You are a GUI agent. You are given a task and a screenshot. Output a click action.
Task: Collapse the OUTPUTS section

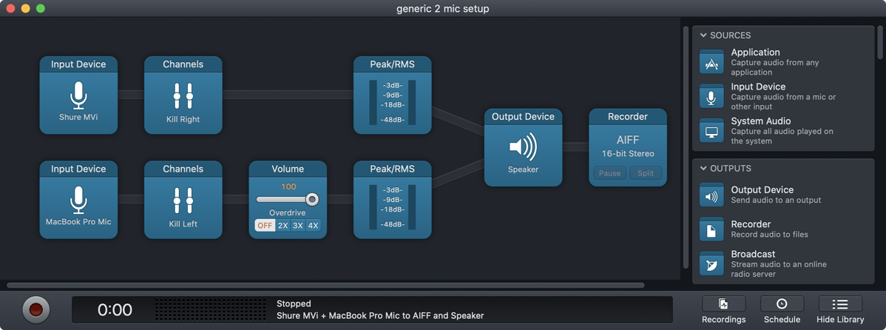[703, 169]
